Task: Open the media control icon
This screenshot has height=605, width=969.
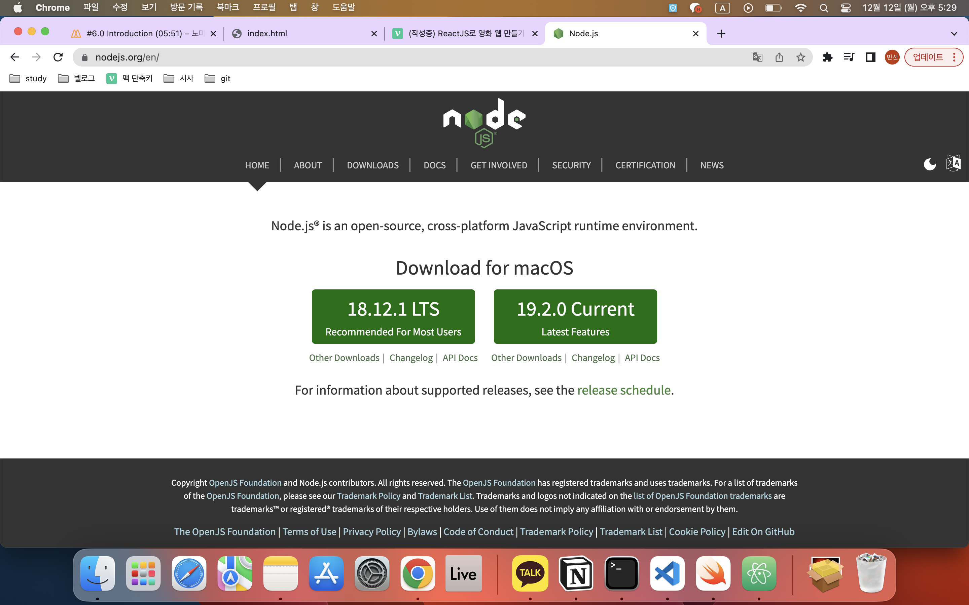Action: pos(849,57)
